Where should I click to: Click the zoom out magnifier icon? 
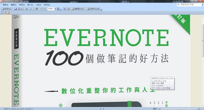coord(159,109)
